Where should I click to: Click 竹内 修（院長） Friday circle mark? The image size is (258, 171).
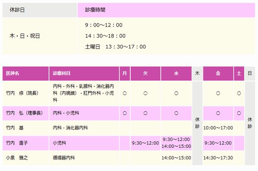click(x=218, y=93)
